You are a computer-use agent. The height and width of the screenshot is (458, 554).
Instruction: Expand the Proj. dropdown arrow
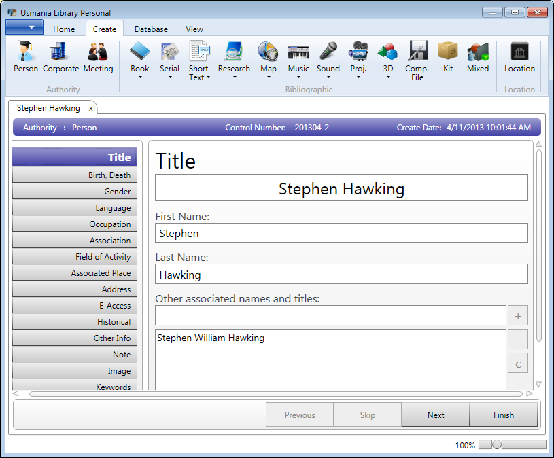[358, 77]
